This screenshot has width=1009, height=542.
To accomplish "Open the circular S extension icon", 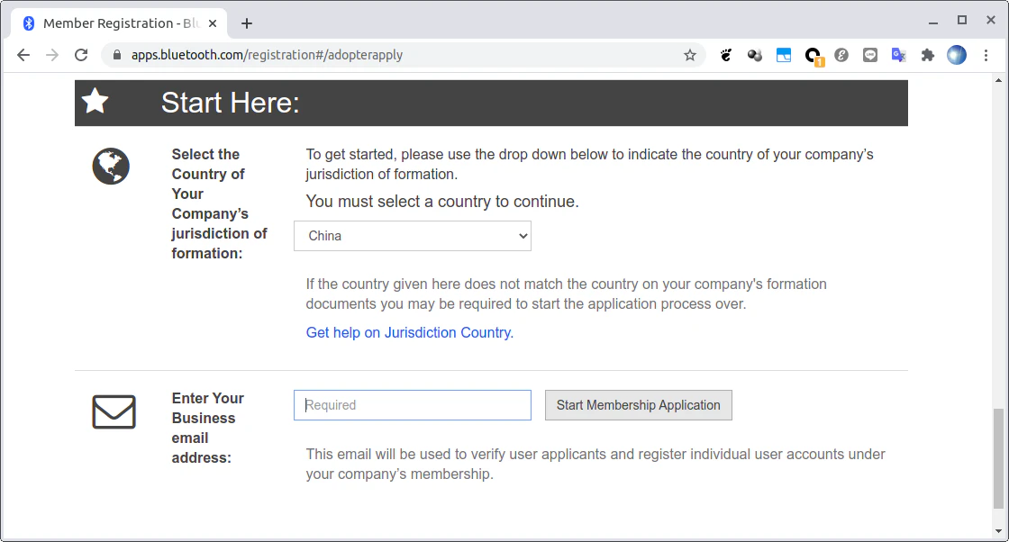I will click(841, 55).
